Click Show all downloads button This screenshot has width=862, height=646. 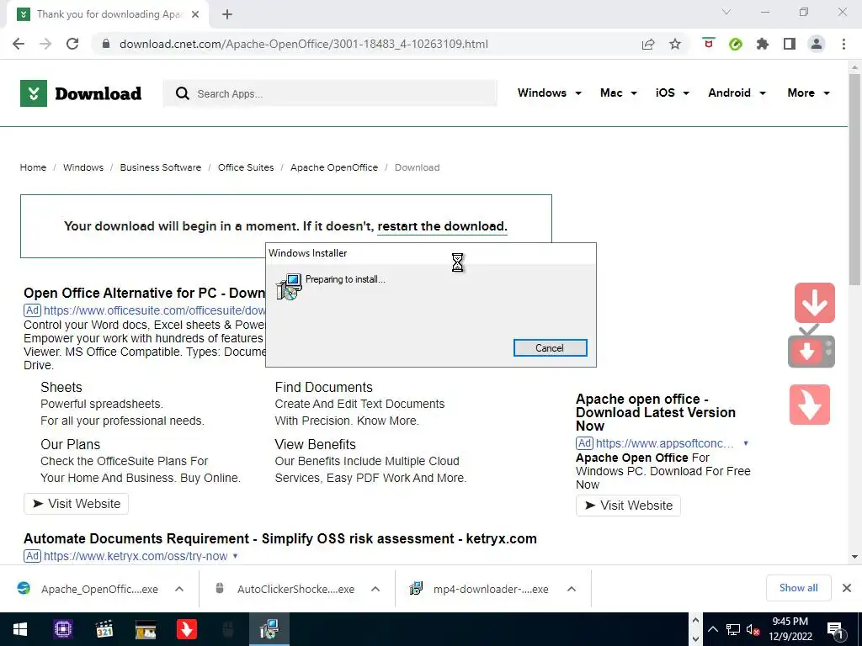tap(798, 588)
